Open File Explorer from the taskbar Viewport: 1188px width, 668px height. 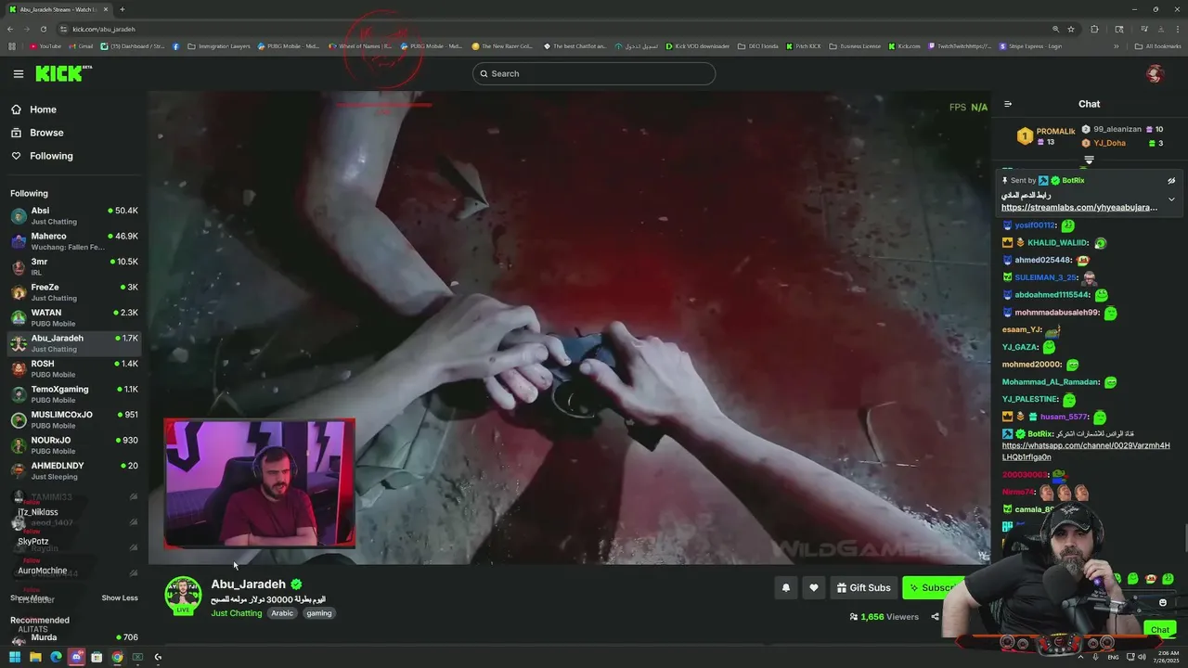(35, 657)
